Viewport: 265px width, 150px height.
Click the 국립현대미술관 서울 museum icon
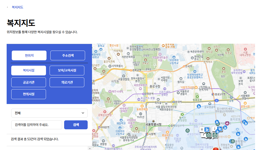click(x=160, y=54)
